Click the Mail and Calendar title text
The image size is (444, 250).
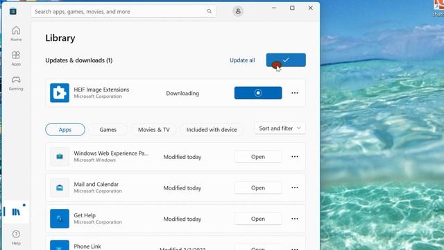coord(96,184)
